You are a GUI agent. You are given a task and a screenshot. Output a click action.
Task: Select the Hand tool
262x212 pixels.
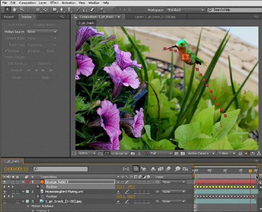pyautogui.click(x=14, y=10)
